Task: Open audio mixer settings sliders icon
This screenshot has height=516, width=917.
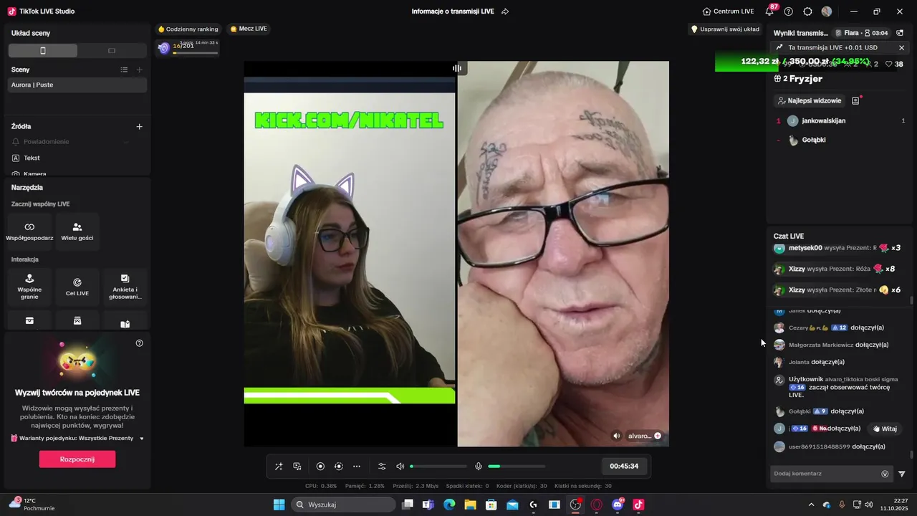Action: (x=382, y=467)
